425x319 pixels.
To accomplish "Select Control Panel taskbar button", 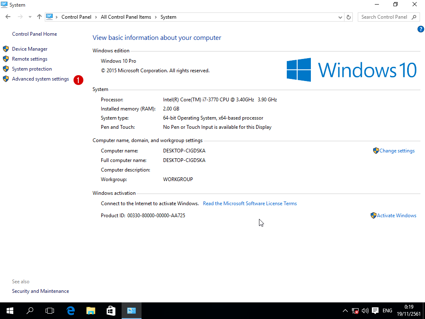I will tap(132, 311).
